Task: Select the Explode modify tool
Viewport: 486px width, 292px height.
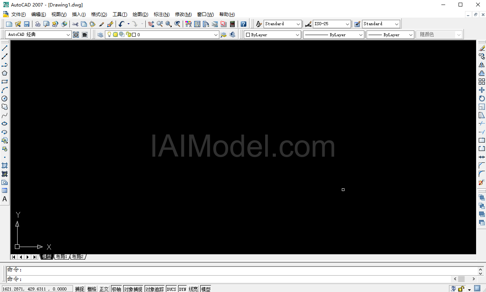Action: coord(482,182)
